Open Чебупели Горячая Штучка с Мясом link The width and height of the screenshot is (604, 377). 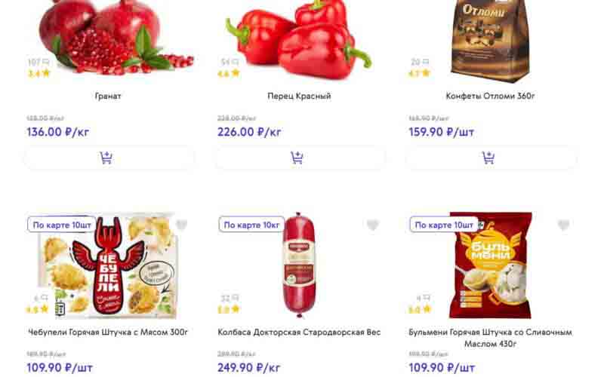[x=108, y=332]
